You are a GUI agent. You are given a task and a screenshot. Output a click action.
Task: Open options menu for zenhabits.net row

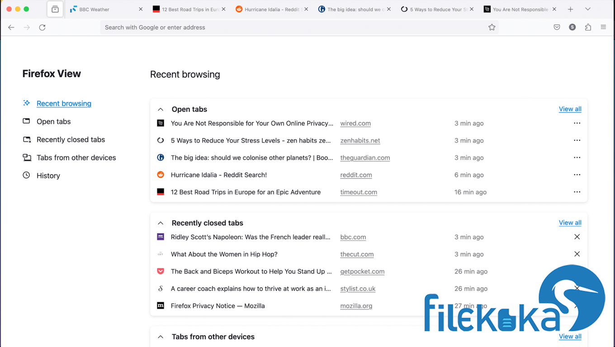pyautogui.click(x=577, y=141)
